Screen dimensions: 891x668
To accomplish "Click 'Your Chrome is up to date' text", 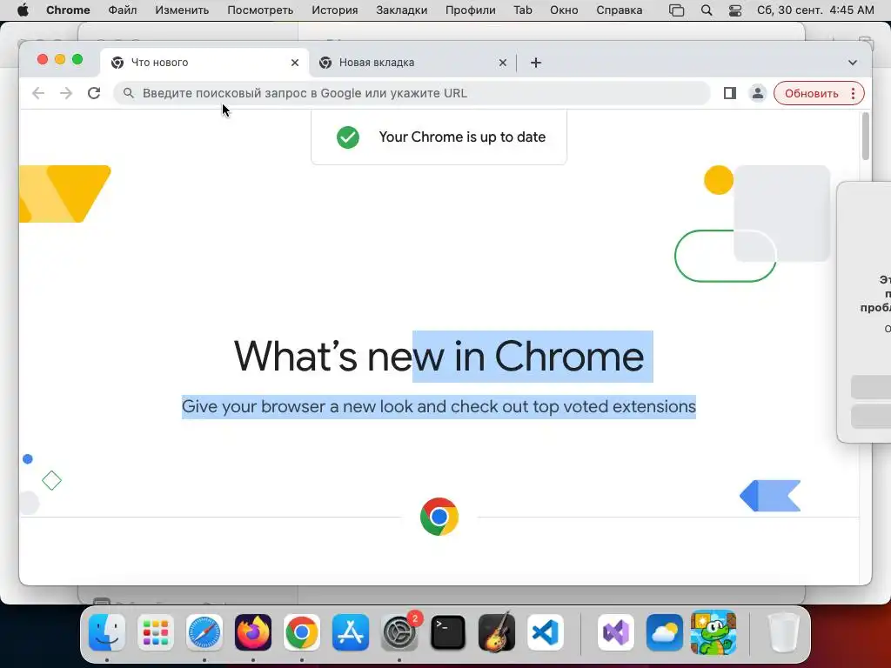I will click(462, 137).
